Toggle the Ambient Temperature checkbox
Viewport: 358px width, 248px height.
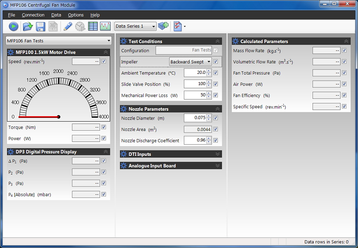pyautogui.click(x=215, y=73)
